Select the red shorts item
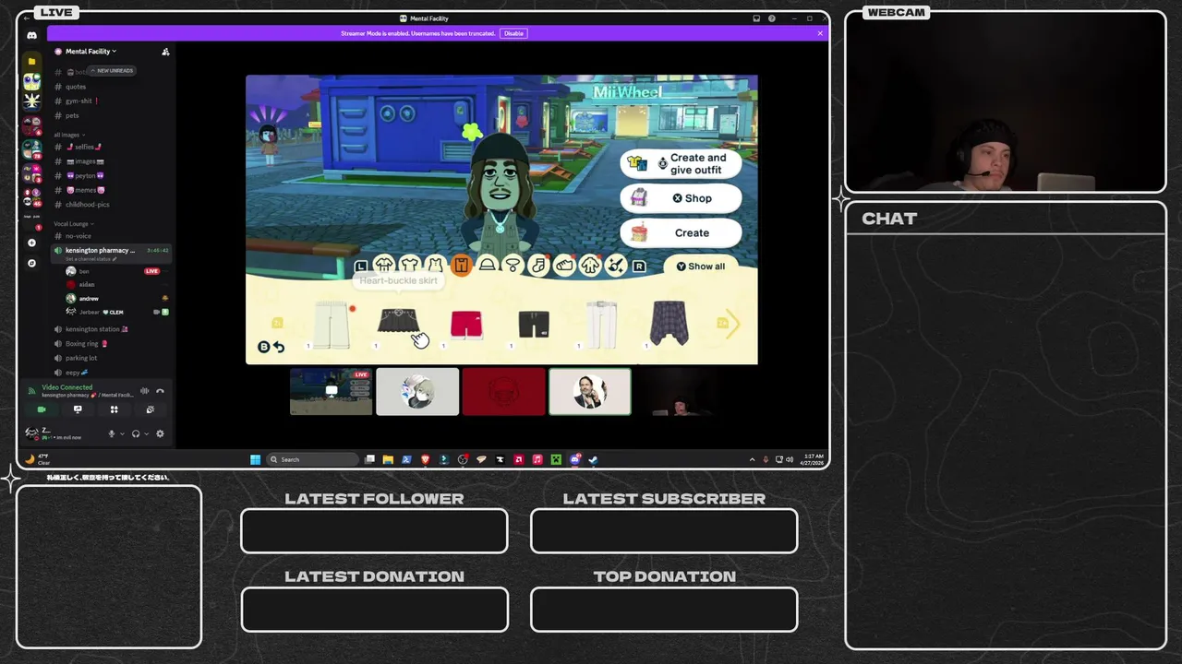 466,325
